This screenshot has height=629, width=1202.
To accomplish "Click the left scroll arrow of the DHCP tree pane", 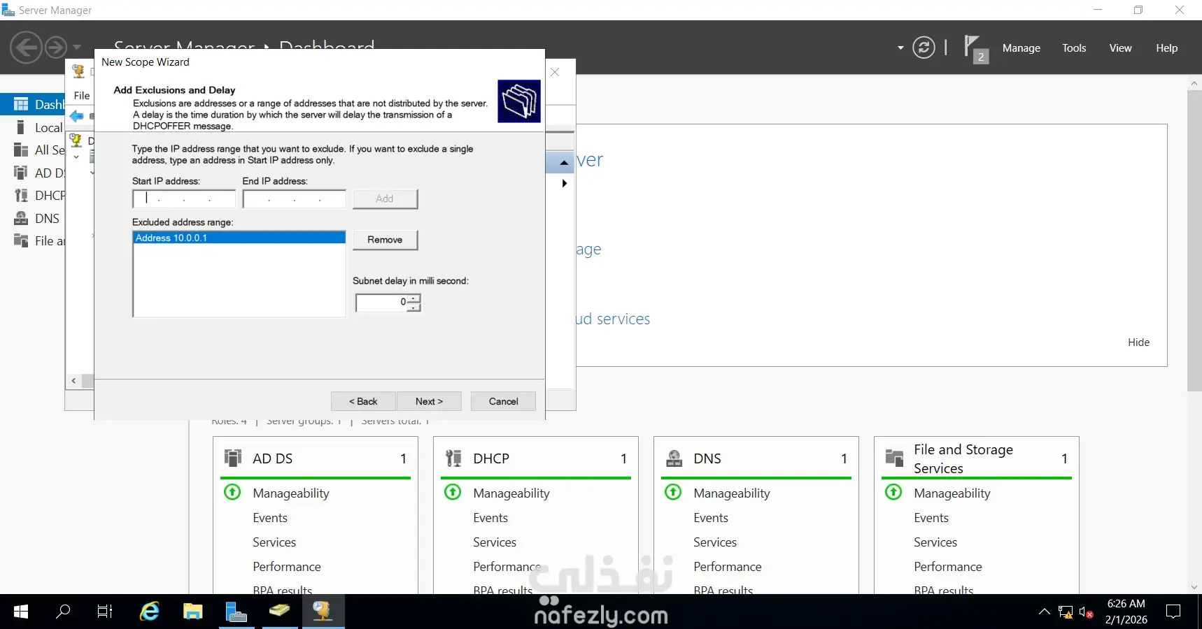I will click(73, 381).
